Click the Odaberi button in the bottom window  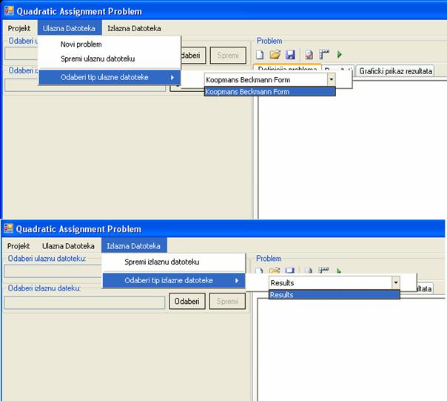187,301
